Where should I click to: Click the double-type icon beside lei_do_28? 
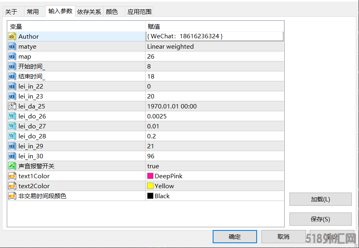click(x=12, y=136)
